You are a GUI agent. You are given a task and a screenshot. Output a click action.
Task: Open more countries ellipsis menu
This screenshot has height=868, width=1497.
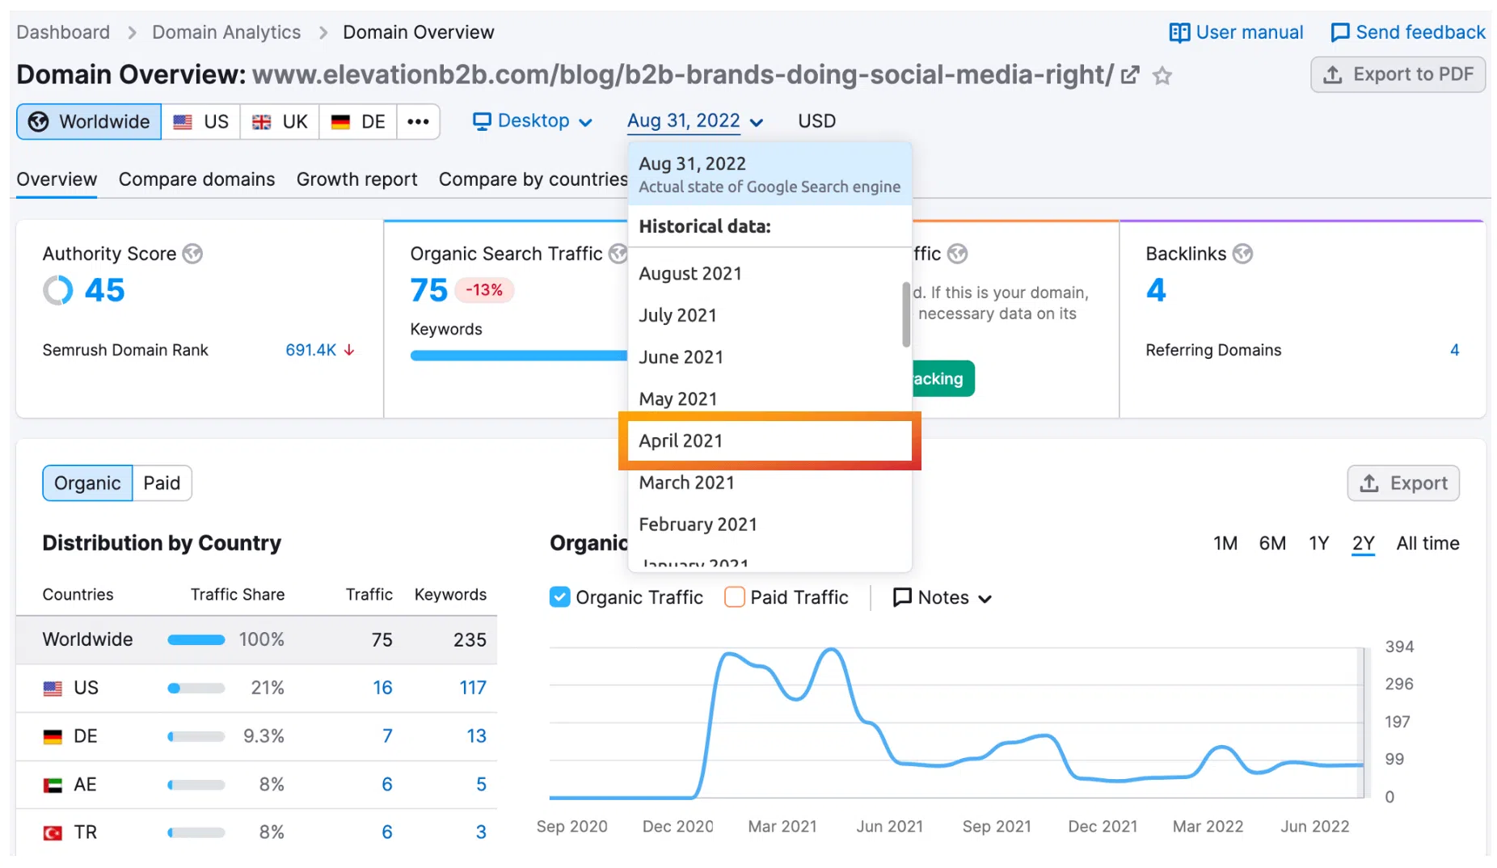pyautogui.click(x=418, y=121)
